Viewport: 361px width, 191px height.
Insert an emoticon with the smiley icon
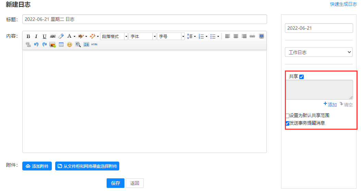click(70, 44)
